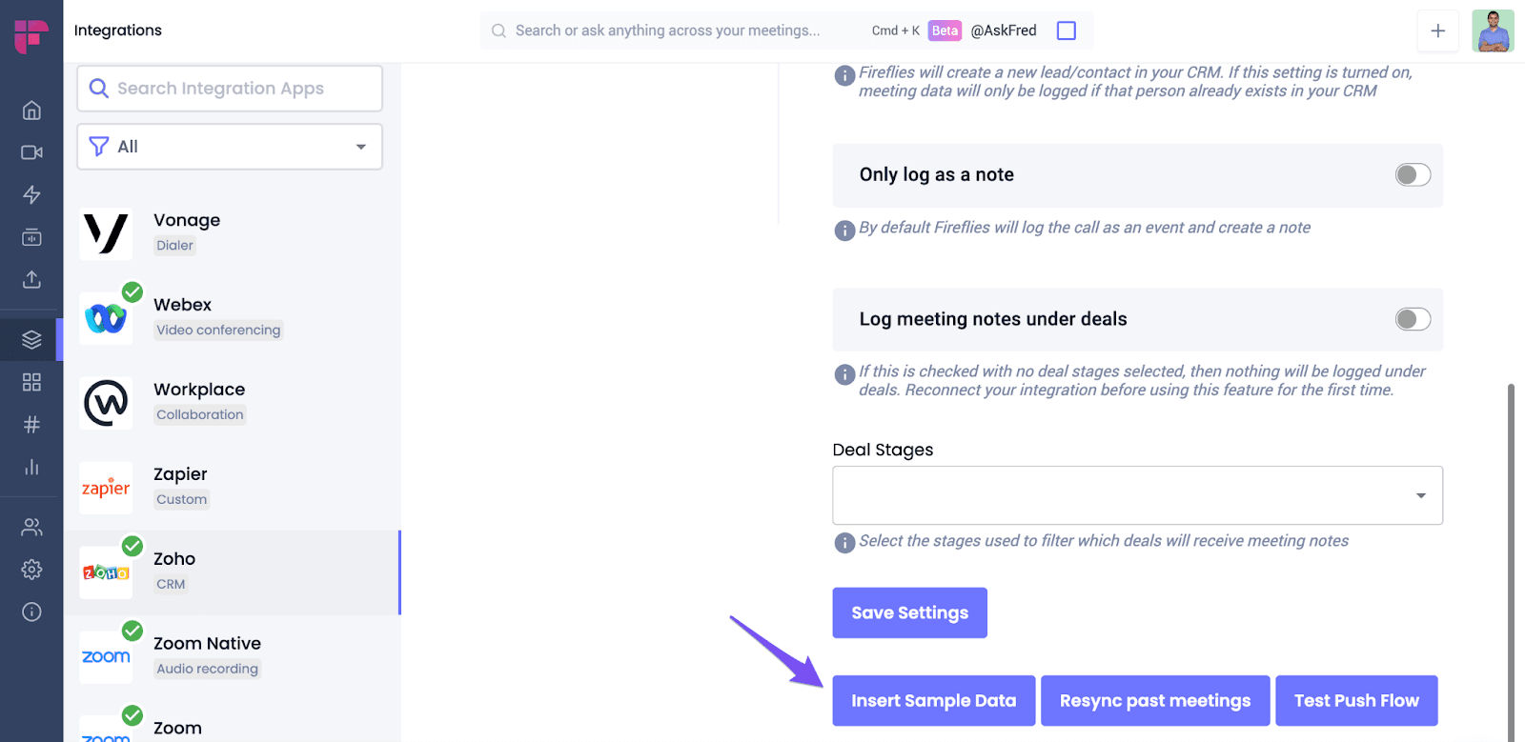
Task: Go to Home in sidebar
Action: coord(31,110)
